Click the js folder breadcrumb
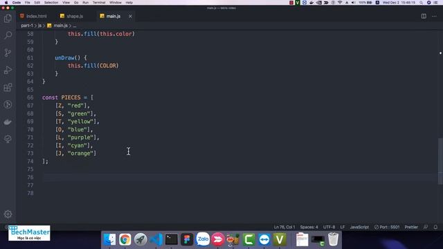The width and height of the screenshot is (443, 249). click(x=39, y=26)
